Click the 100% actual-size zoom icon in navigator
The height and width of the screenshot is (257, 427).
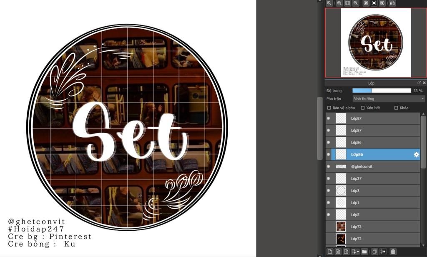[x=329, y=3]
